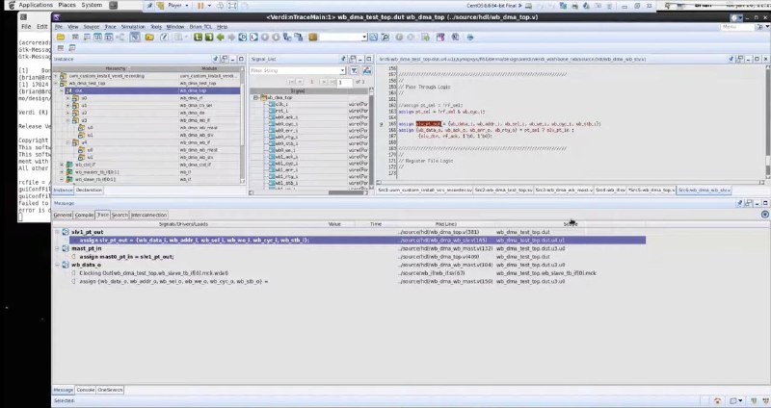This screenshot has width=771, height=408.
Task: Open the Trace menu
Action: [110, 27]
